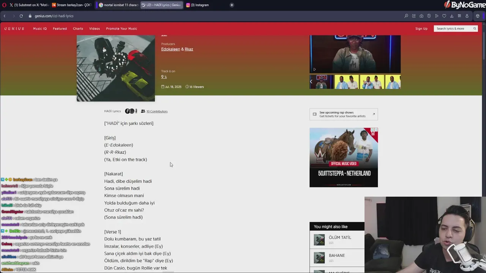The height and width of the screenshot is (273, 486).
Task: Click the search magnifier icon in Genius
Action: 475,28
